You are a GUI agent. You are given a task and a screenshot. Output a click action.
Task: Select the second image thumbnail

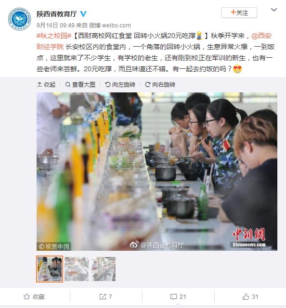click(77, 269)
